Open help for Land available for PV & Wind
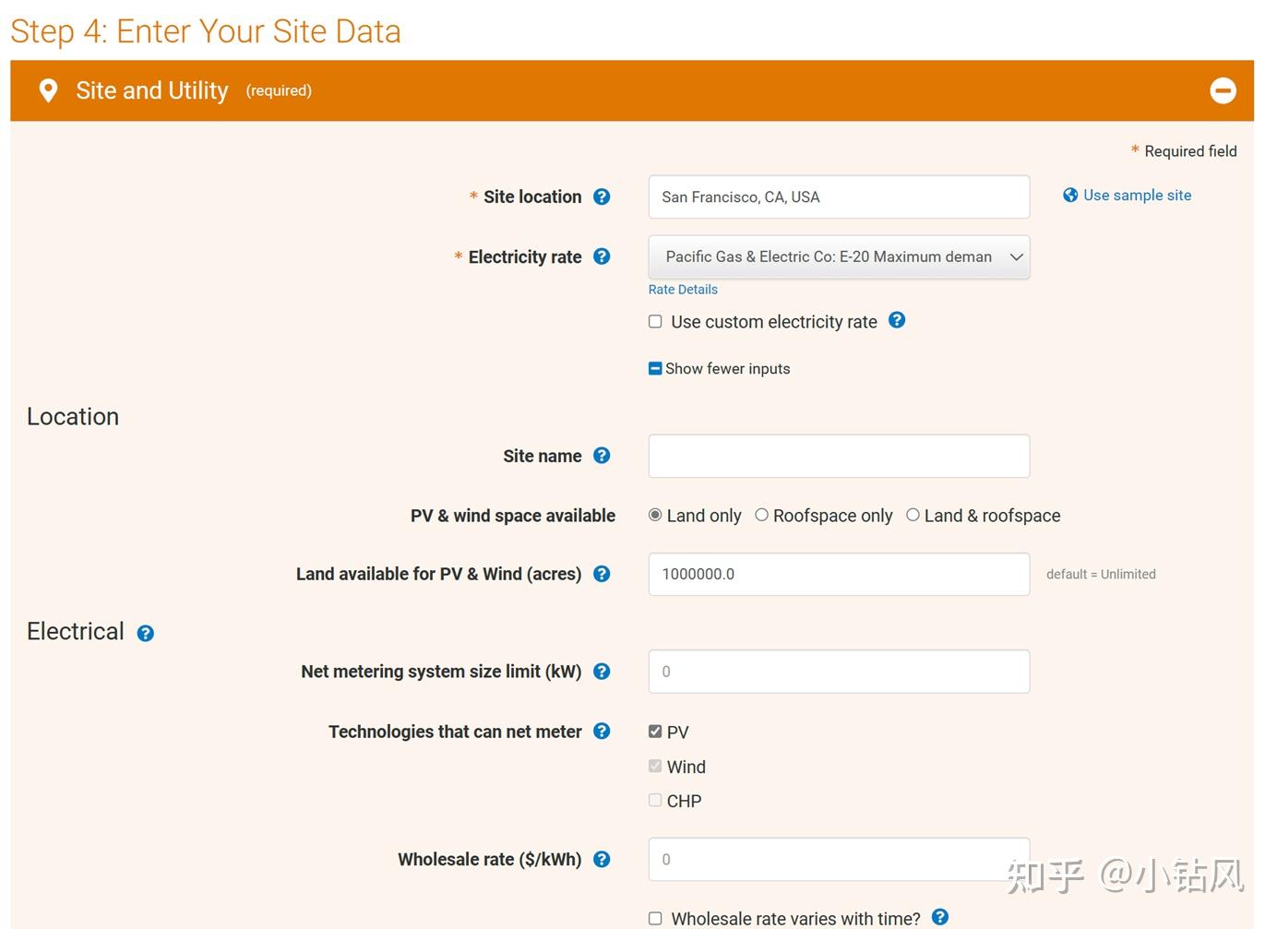The height and width of the screenshot is (929, 1277). click(602, 574)
